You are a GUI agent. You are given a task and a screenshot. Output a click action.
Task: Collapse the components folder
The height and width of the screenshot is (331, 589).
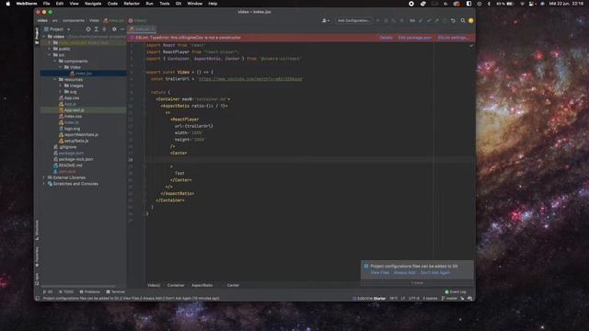pos(55,62)
